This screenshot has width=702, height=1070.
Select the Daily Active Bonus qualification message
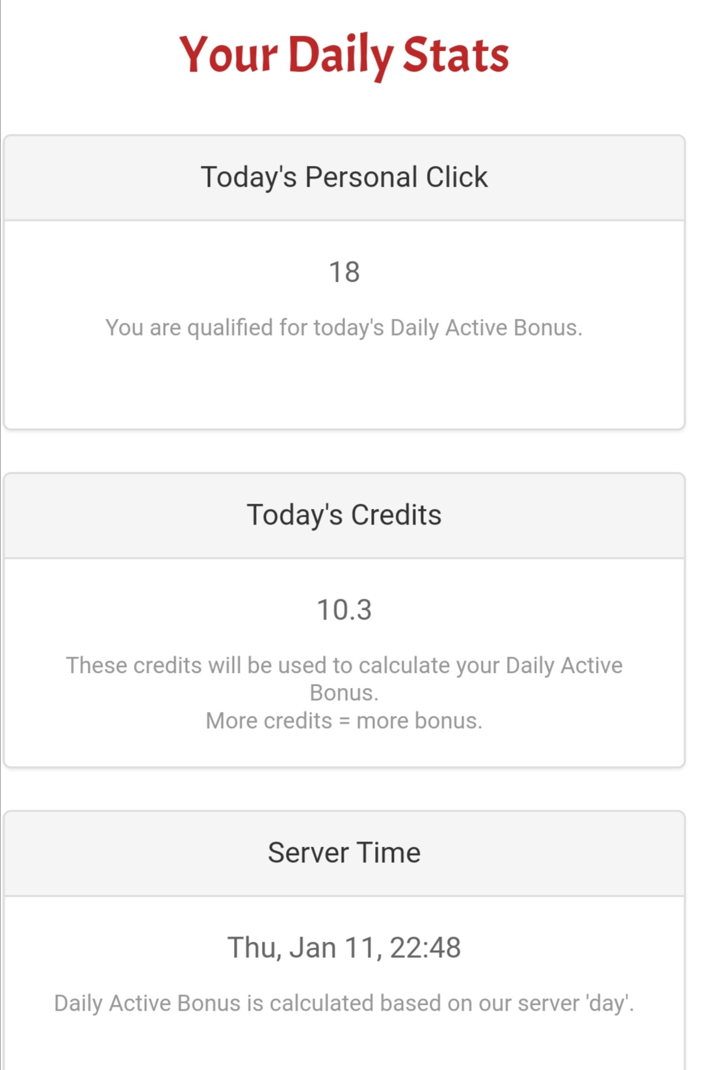344,327
